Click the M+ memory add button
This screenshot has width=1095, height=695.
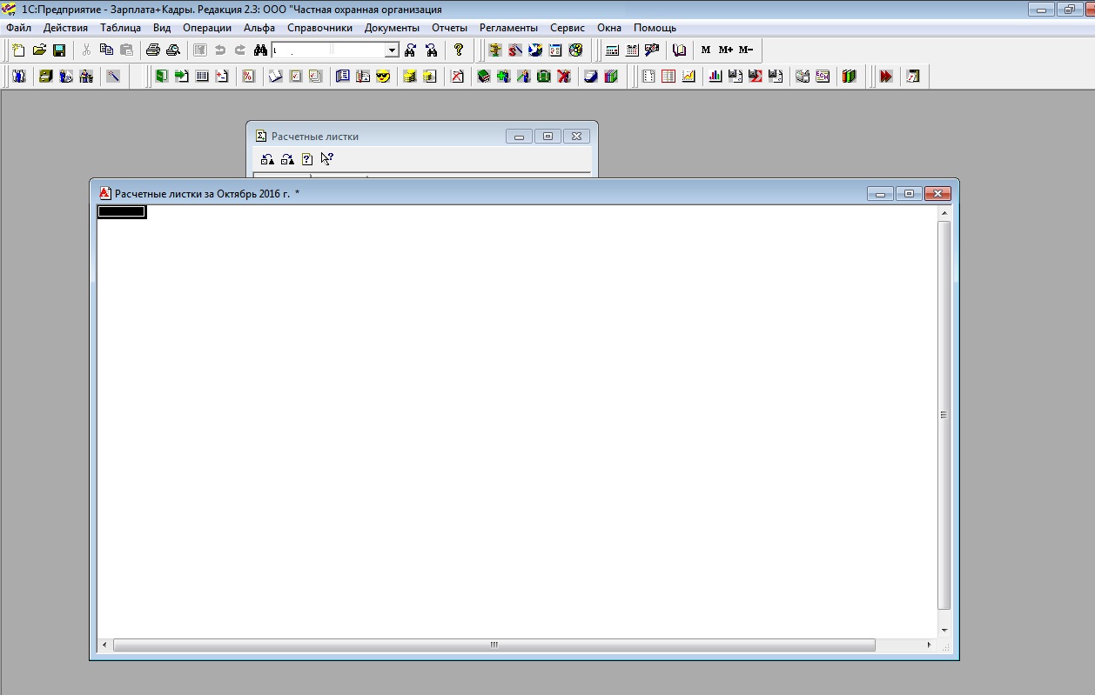click(726, 50)
